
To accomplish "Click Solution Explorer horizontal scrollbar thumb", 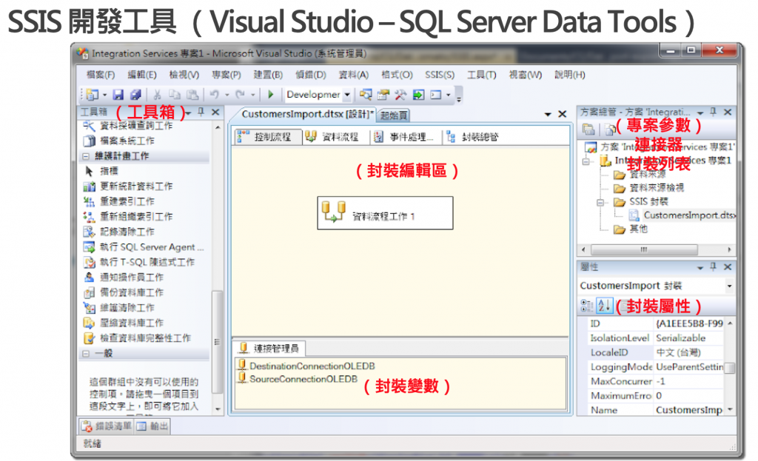I will click(x=644, y=249).
